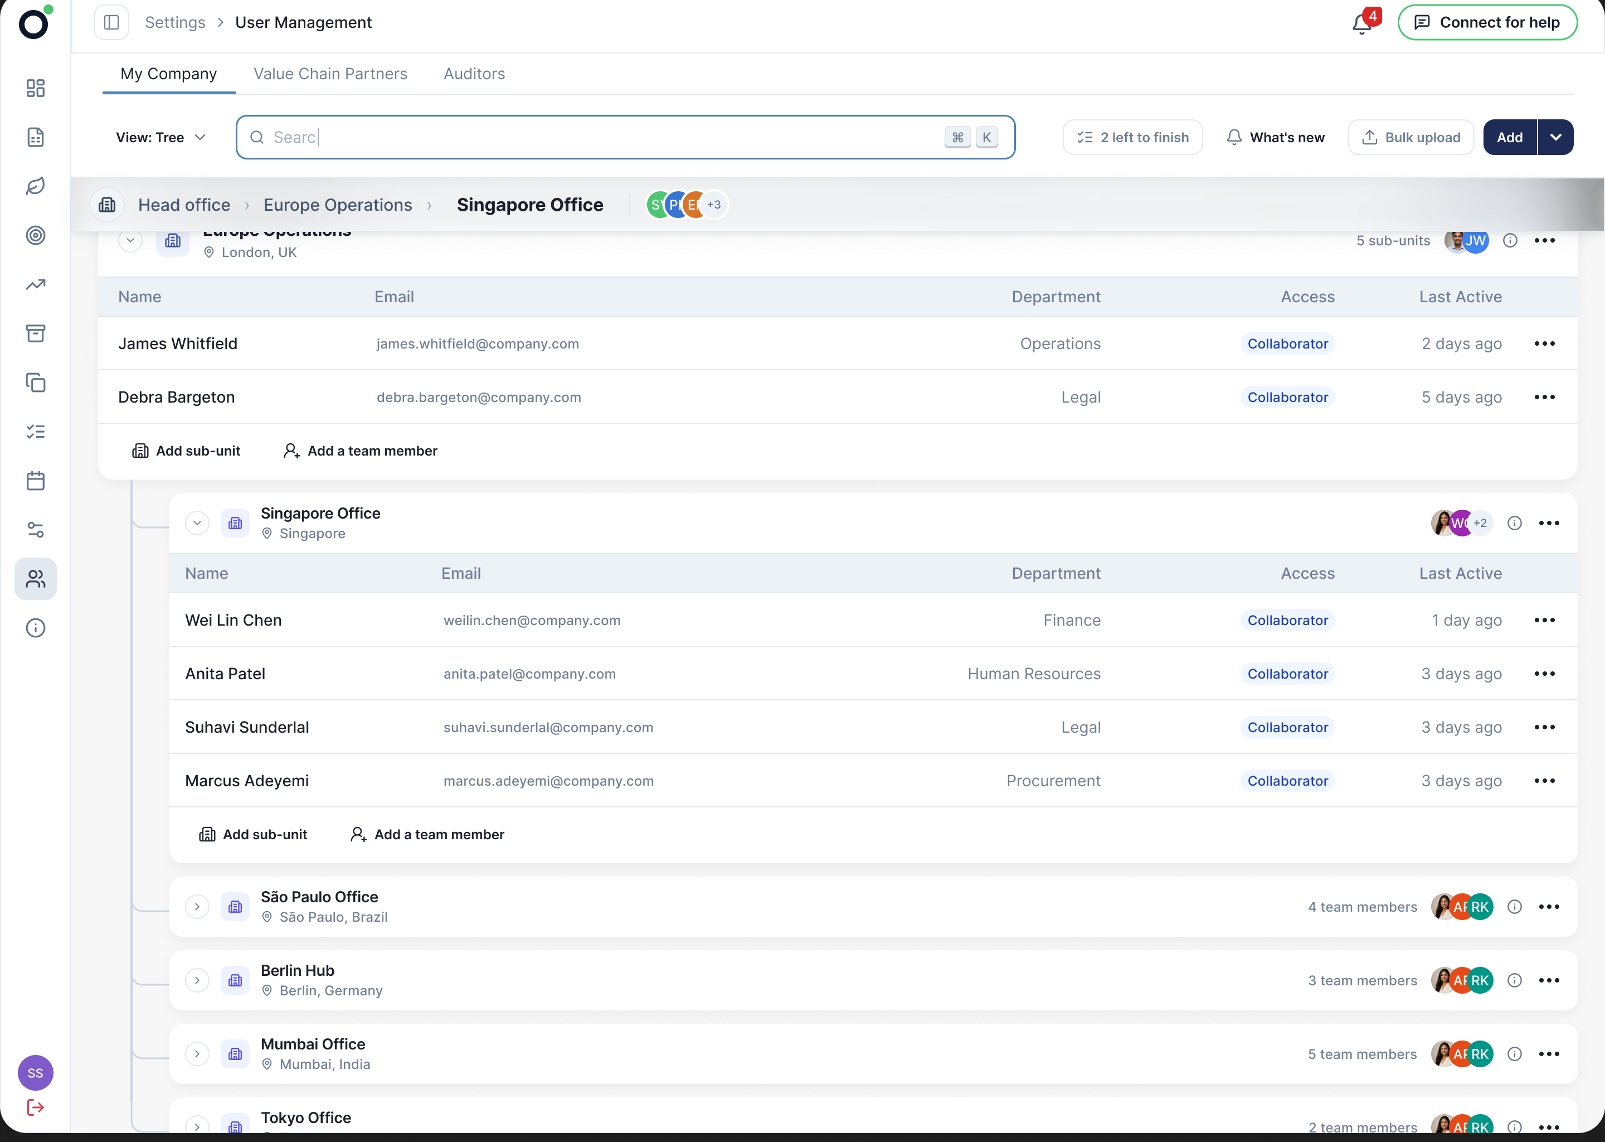Screen dimensions: 1605x1142
Task: Open the trending analytics icon in sidebar
Action: (x=35, y=285)
